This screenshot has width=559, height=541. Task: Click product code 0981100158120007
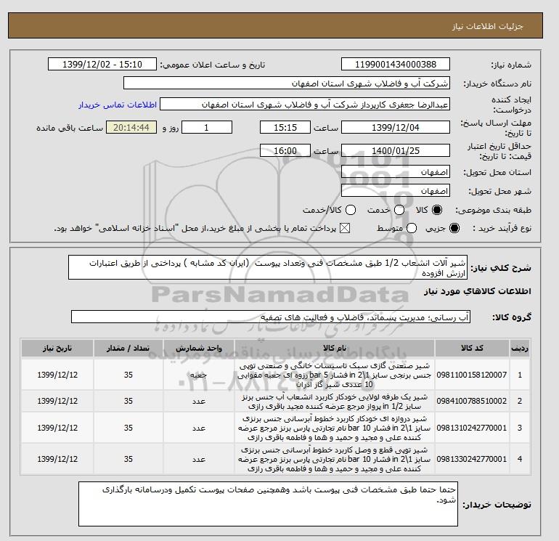click(472, 375)
